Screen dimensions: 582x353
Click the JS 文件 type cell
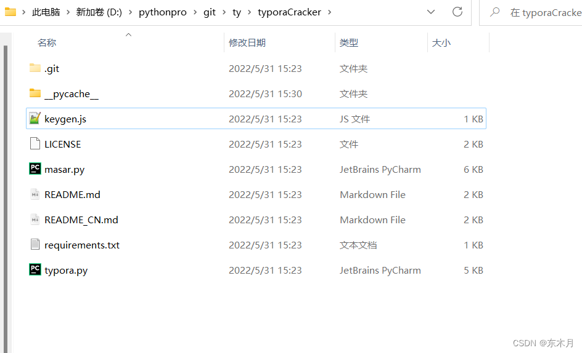tap(355, 119)
